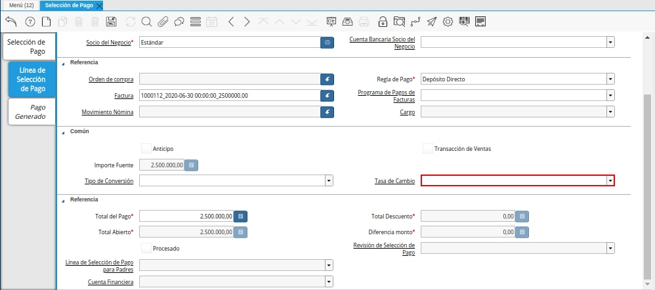Expand the Regla de Pago dropdown
This screenshot has height=290, width=655.
coord(610,79)
